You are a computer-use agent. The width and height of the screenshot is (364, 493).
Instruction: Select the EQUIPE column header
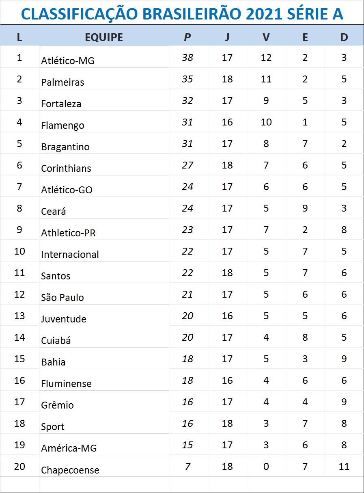click(104, 37)
